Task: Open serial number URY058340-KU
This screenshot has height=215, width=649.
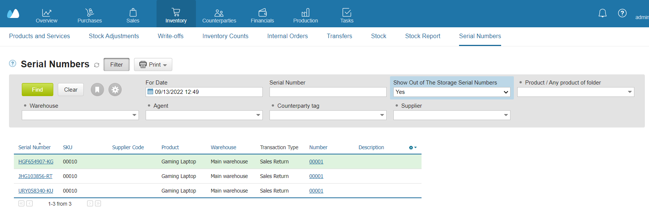Action: coord(36,191)
